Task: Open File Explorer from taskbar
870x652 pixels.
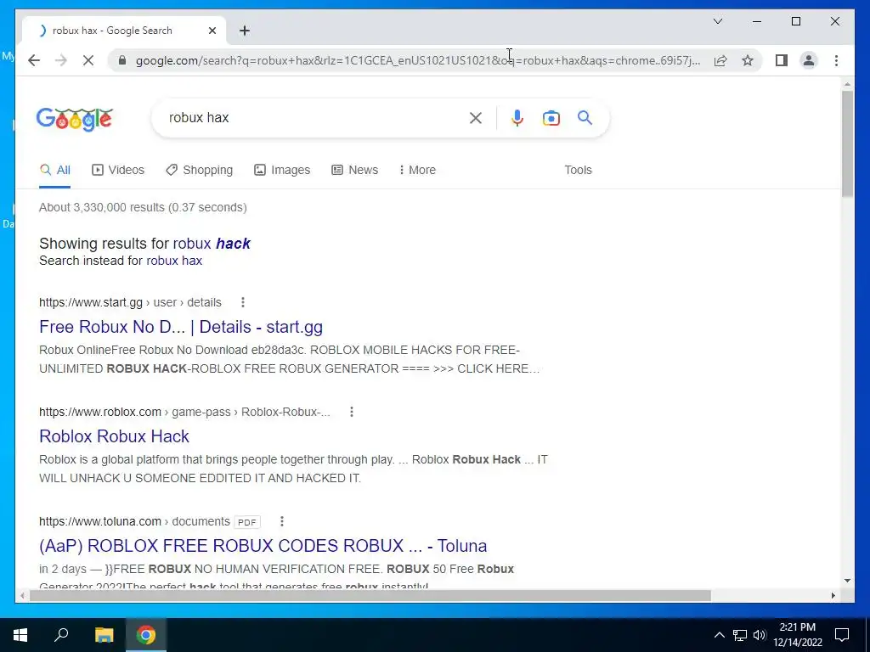Action: tap(104, 635)
